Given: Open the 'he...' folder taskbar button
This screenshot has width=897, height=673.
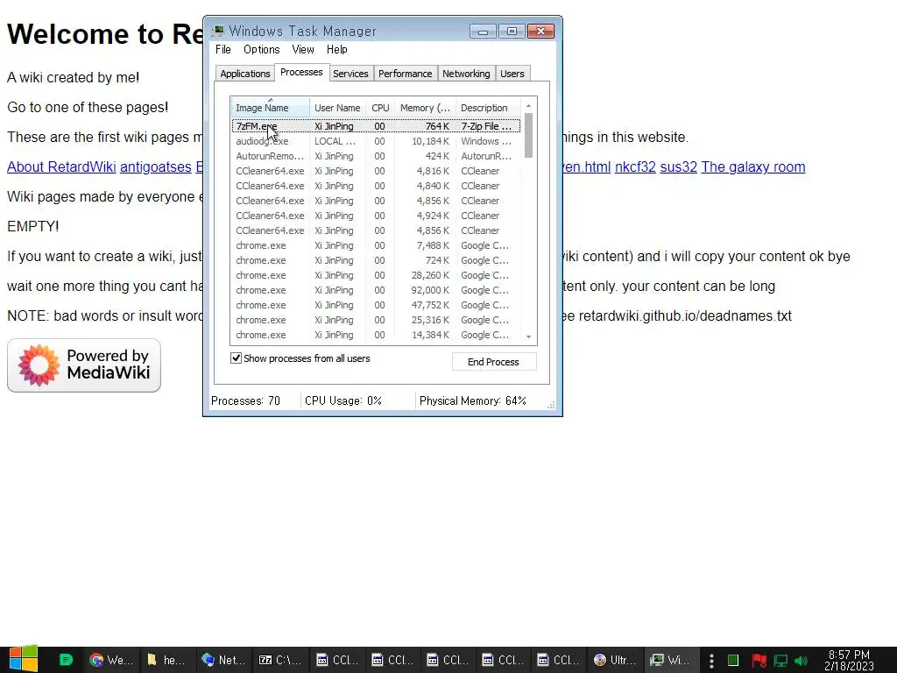Looking at the screenshot, I should click(166, 660).
